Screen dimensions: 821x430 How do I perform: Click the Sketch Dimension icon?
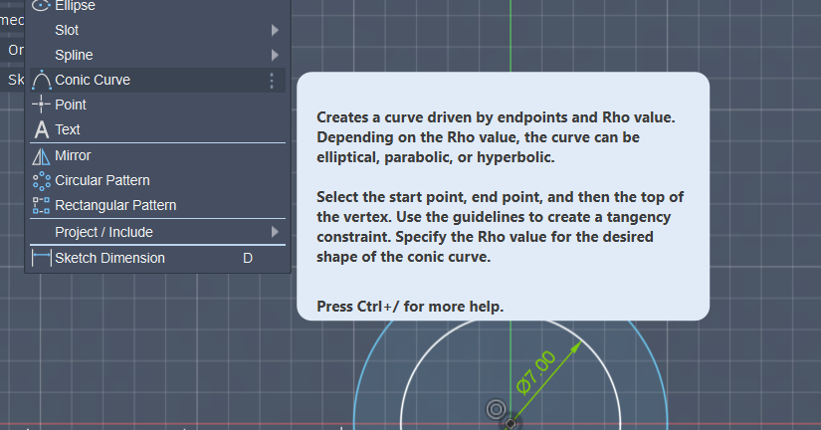click(42, 258)
